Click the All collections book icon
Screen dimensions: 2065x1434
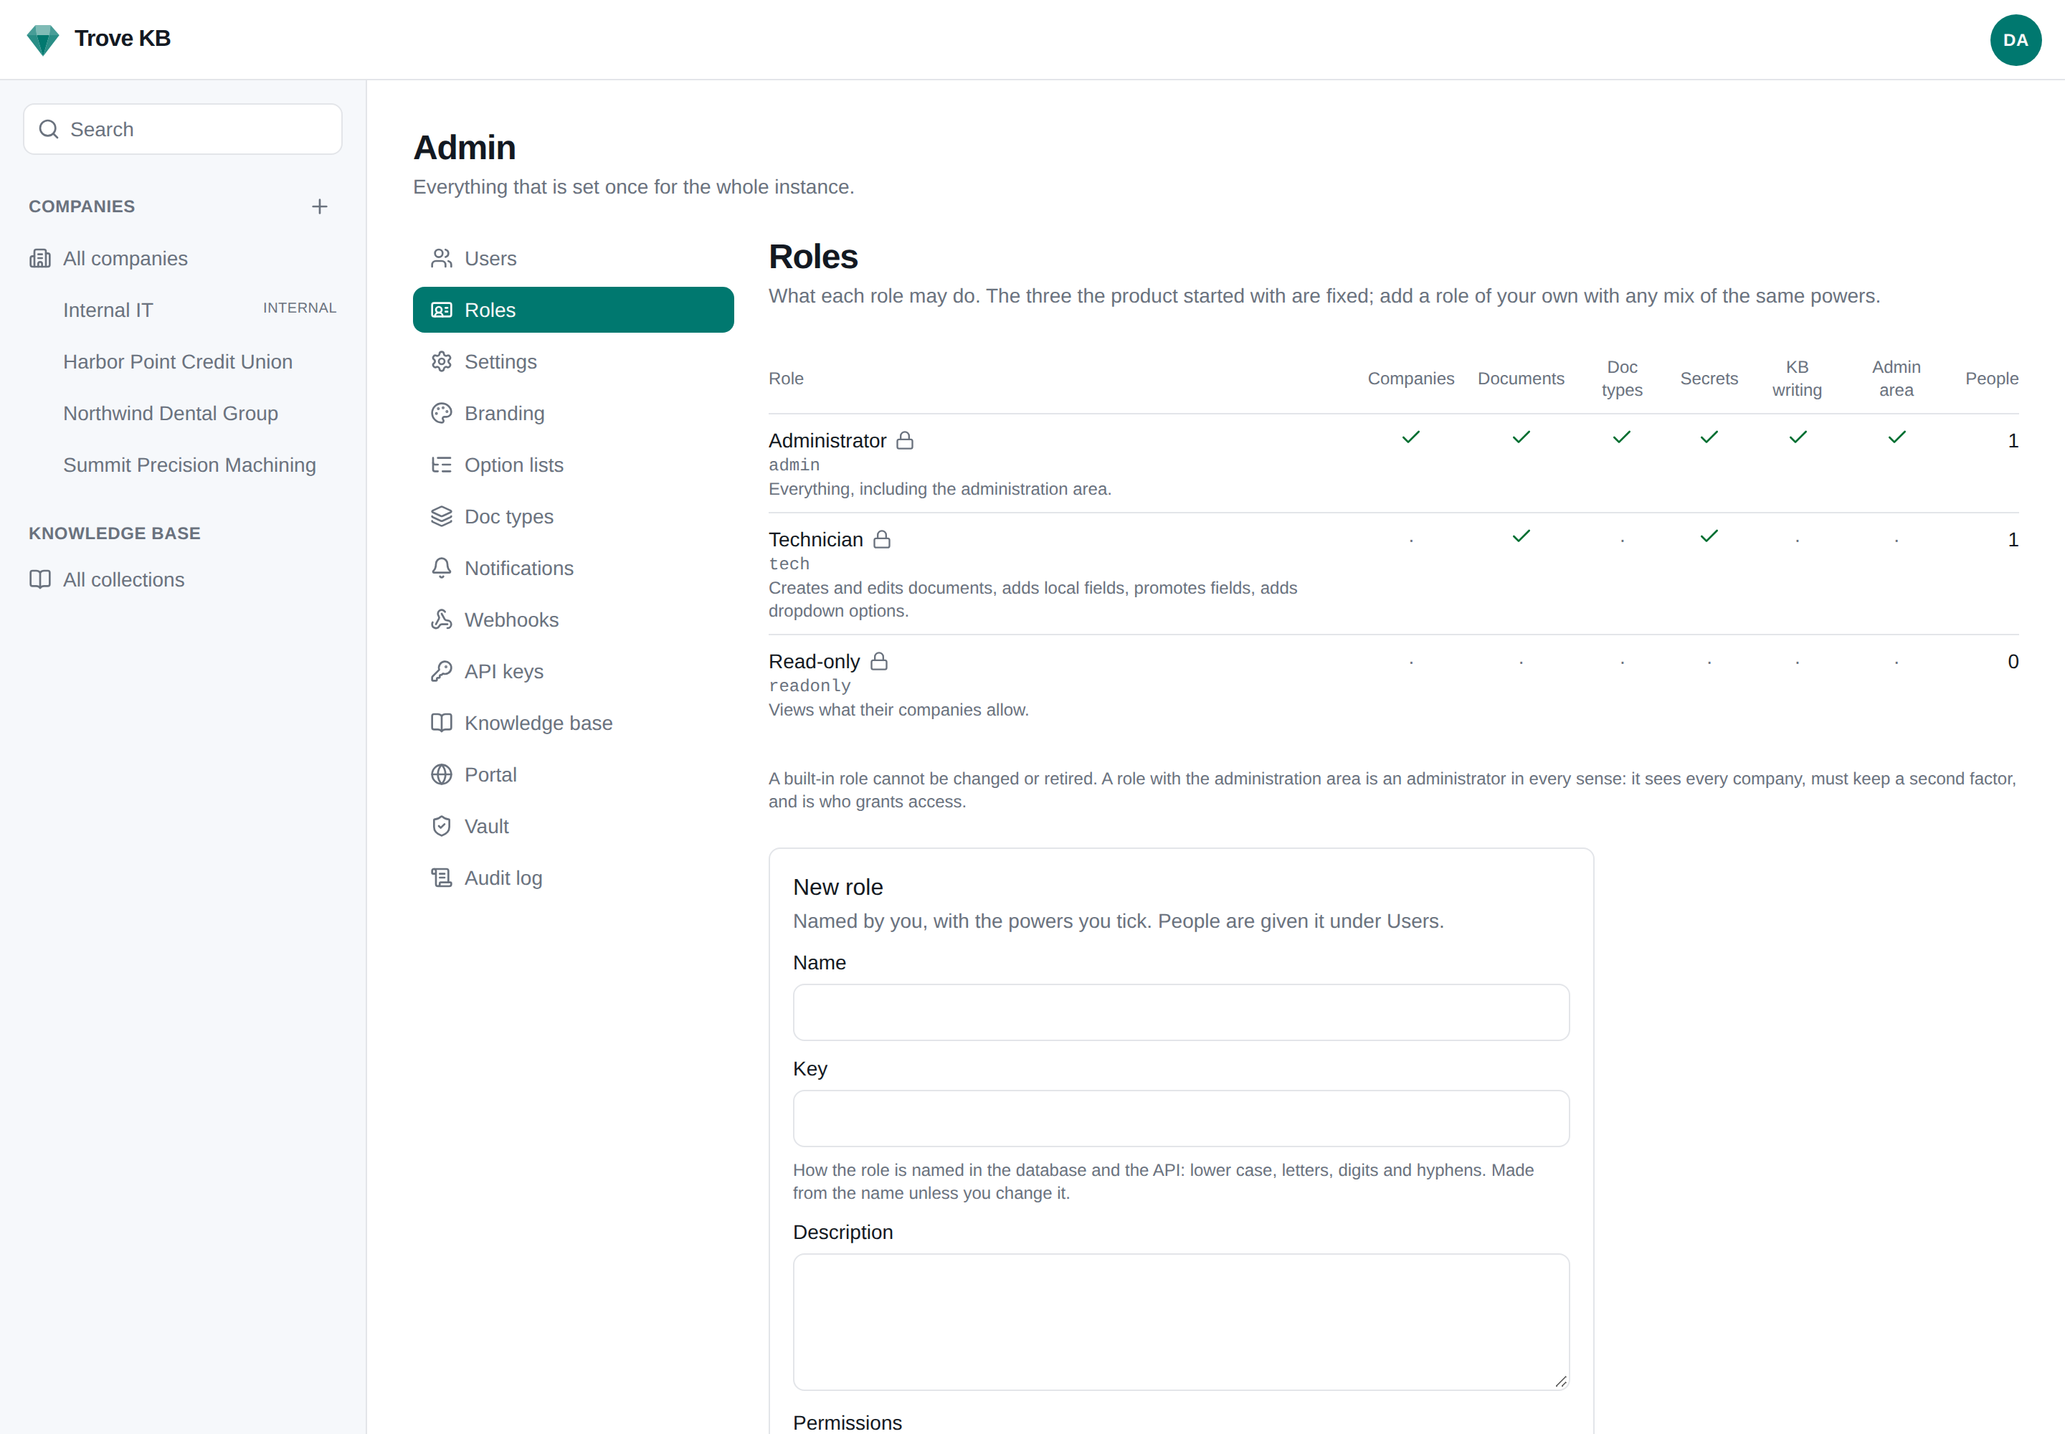39,579
